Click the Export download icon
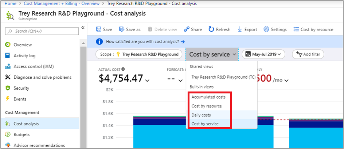Viewport: 344px width, 149px height. pos(240,30)
